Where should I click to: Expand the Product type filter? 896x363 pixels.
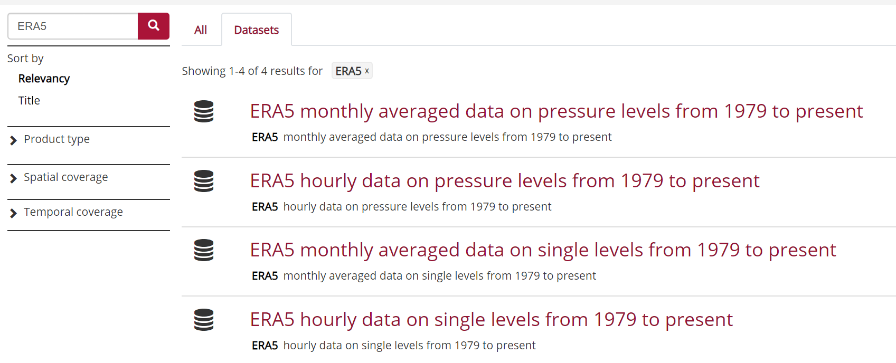pyautogui.click(x=56, y=139)
